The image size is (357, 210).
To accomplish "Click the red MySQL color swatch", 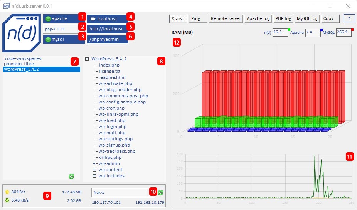I will tap(352, 30).
